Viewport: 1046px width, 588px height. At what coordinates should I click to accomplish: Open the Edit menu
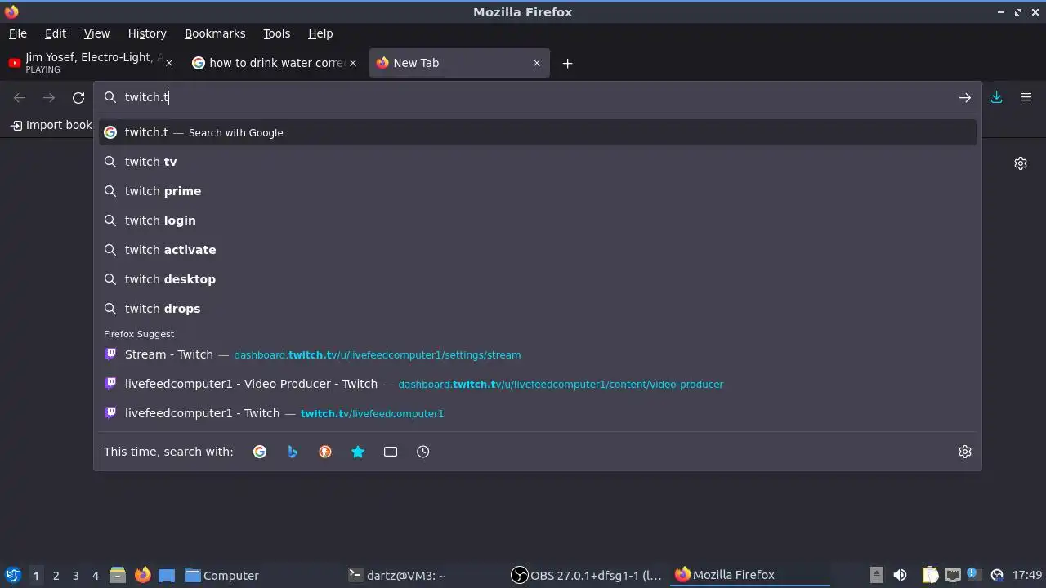(56, 33)
